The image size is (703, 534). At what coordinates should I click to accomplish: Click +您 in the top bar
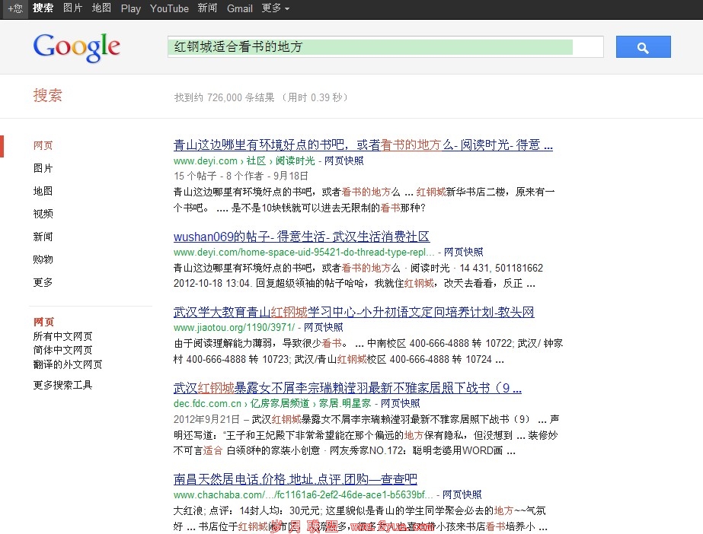pos(15,8)
